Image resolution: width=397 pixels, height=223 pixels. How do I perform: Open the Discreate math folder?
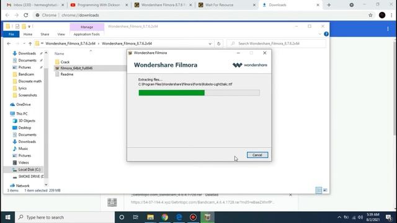click(30, 81)
